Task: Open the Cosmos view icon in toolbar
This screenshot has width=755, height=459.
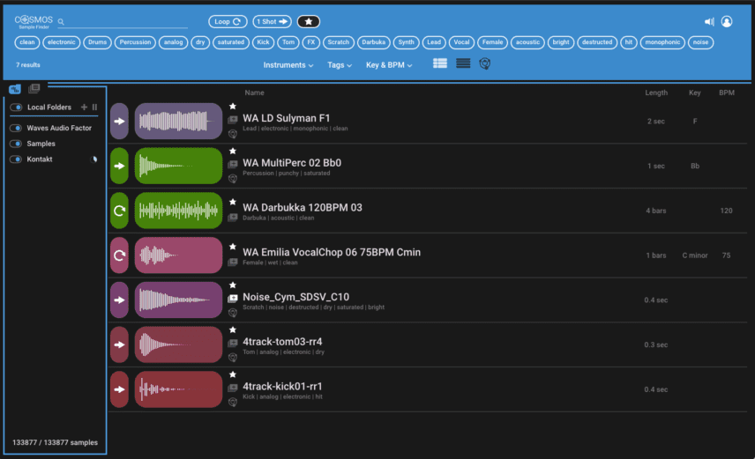Action: [x=485, y=63]
